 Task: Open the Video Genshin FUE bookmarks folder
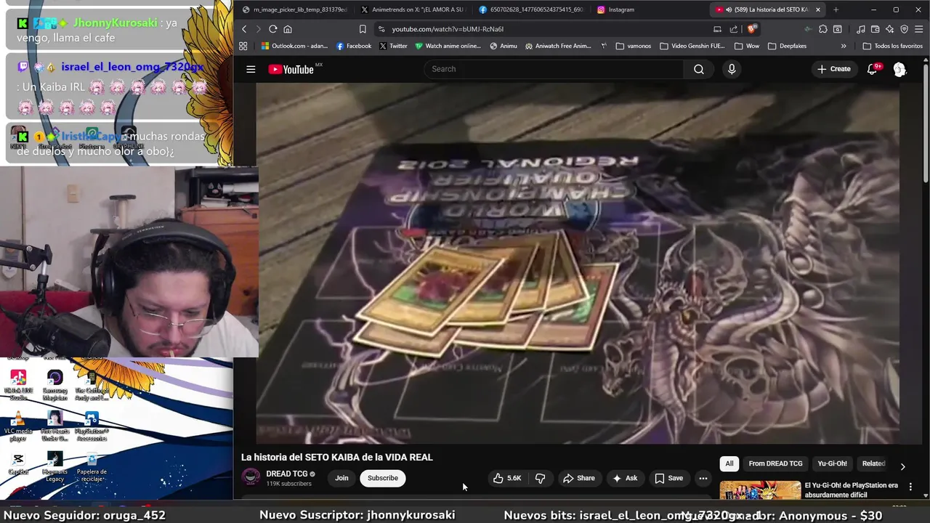pos(692,46)
